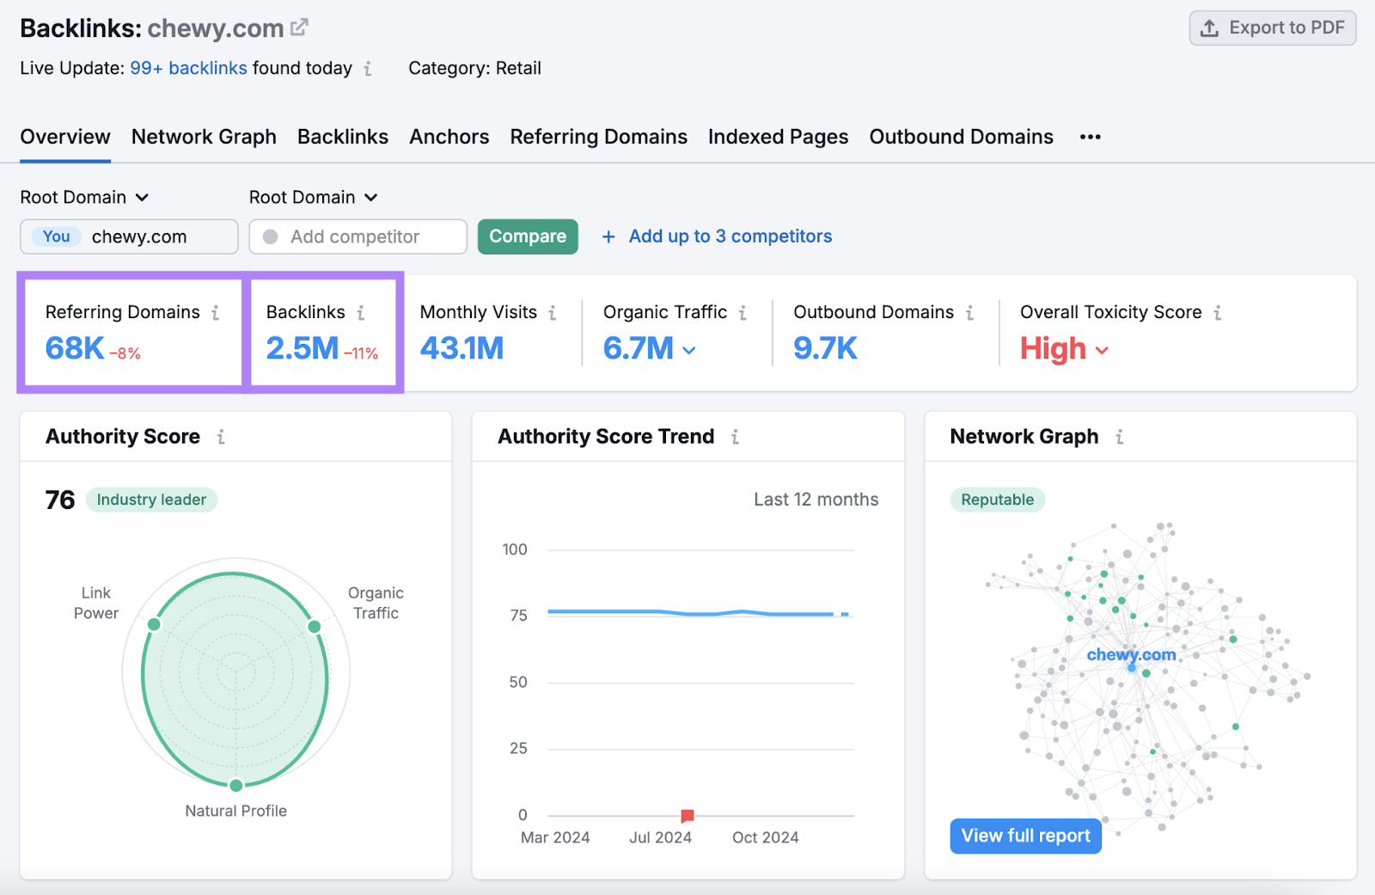This screenshot has width=1375, height=895.
Task: Click View full report on Network Graph
Action: (x=1024, y=835)
